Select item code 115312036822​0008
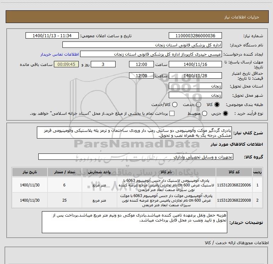Image resolution: width=273 pixels, height=264 pixels. (234, 200)
